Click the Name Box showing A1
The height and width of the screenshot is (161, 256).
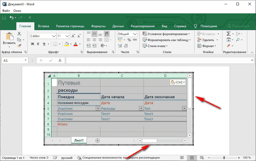tap(12, 60)
